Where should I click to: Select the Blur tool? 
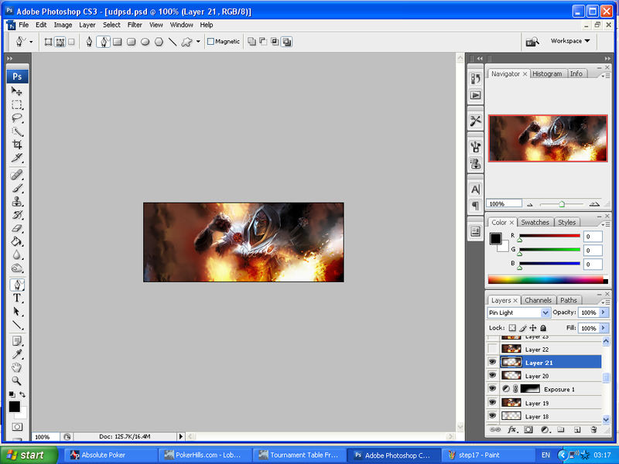coord(16,255)
